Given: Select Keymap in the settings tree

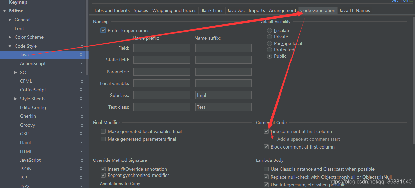Looking at the screenshot, I should (18, 2).
